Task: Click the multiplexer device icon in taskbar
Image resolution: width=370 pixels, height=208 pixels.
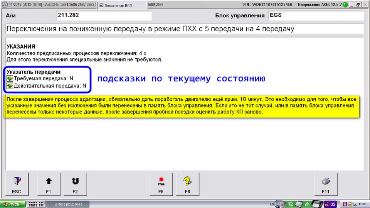Action: click(317, 204)
